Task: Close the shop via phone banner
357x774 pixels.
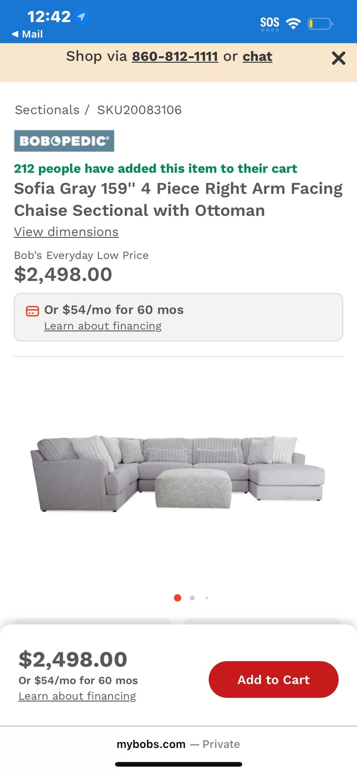Action: point(338,58)
